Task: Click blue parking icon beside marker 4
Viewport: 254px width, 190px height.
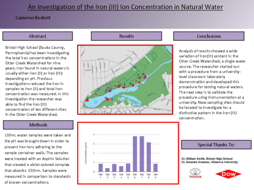Action: point(112,99)
